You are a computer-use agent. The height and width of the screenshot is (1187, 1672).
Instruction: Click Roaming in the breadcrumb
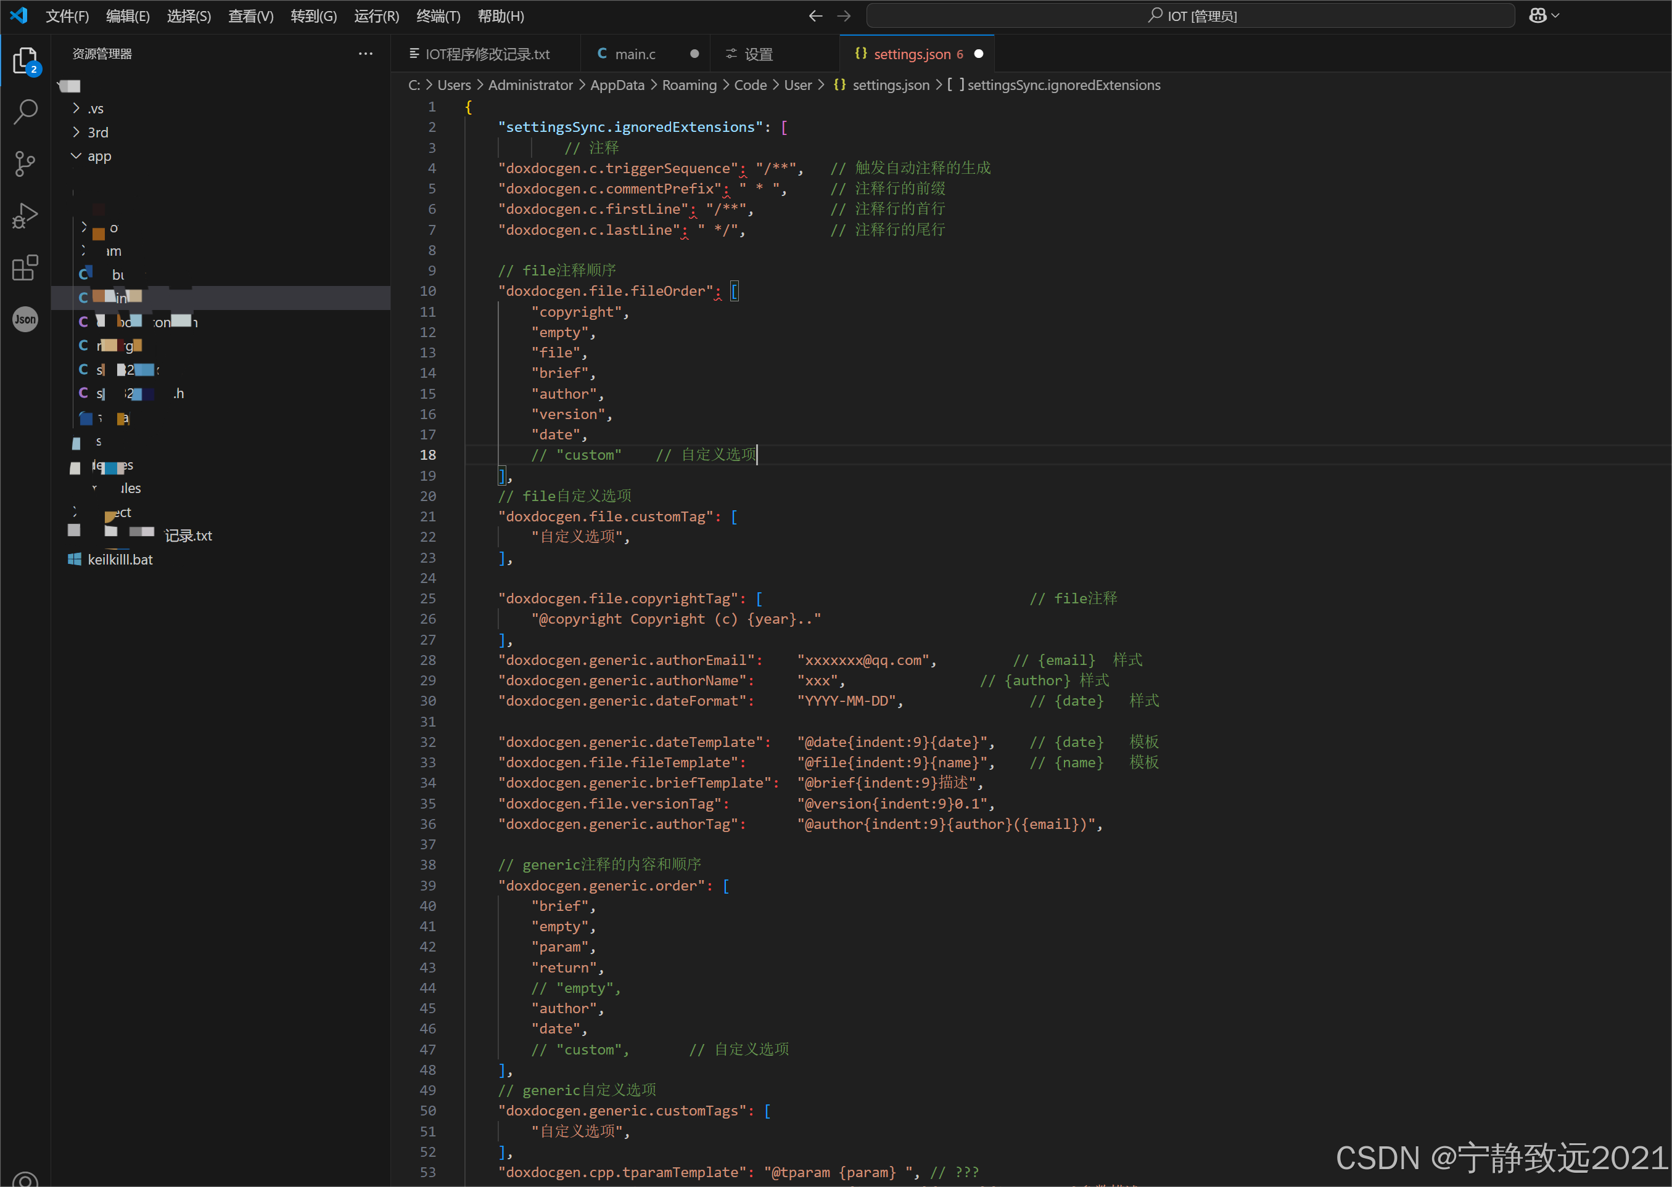[689, 85]
